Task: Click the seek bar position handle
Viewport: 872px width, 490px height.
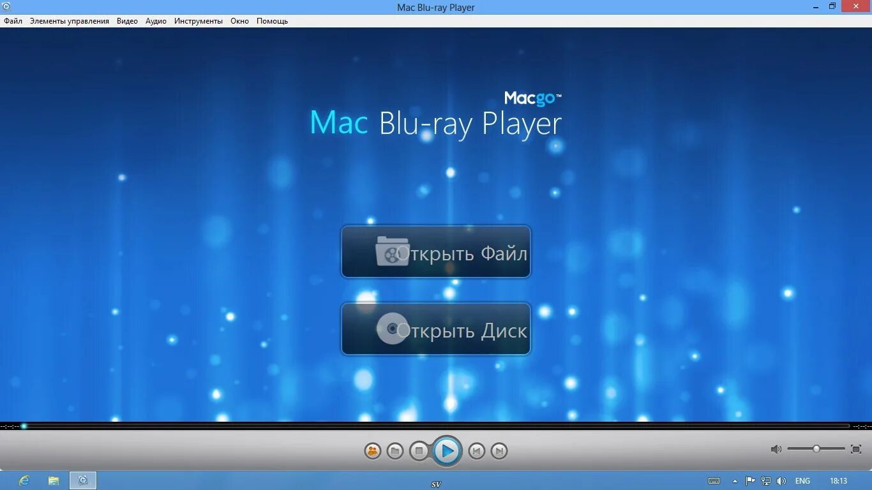Action: coord(24,426)
